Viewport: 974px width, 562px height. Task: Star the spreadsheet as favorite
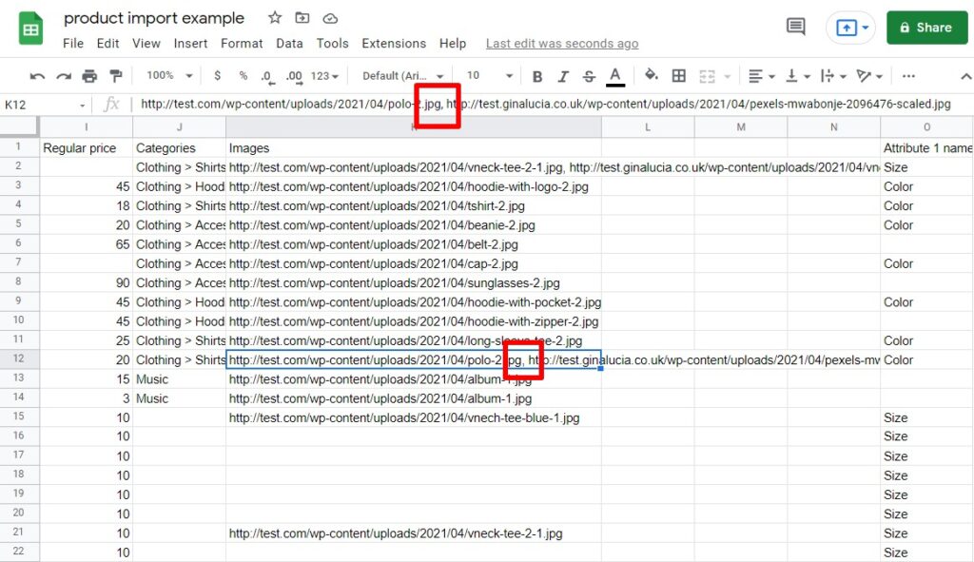tap(273, 17)
